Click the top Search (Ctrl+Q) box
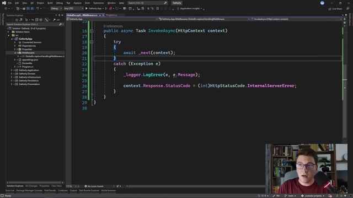The height and width of the screenshot is (198, 353). [147, 3]
